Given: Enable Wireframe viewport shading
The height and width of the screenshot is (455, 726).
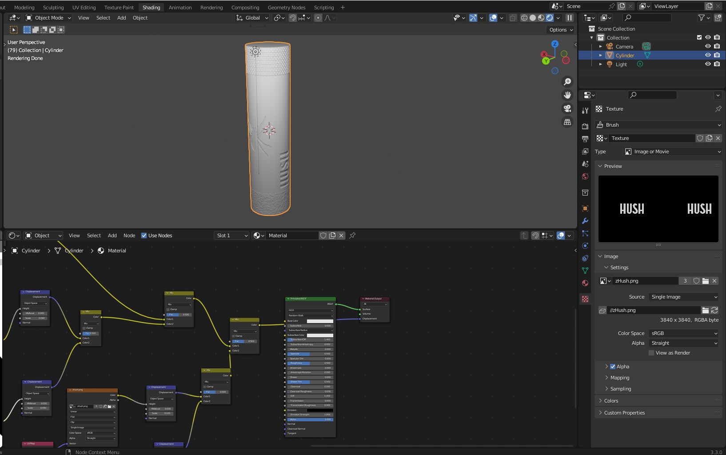Looking at the screenshot, I should 524,18.
